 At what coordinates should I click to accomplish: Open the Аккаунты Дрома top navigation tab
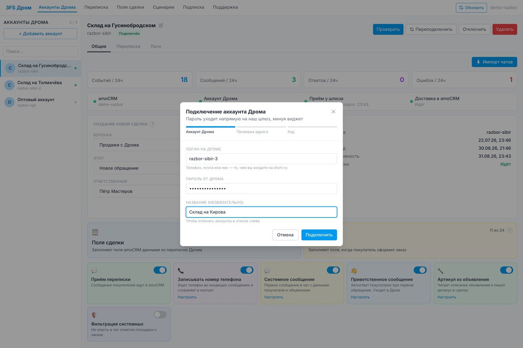point(57,7)
